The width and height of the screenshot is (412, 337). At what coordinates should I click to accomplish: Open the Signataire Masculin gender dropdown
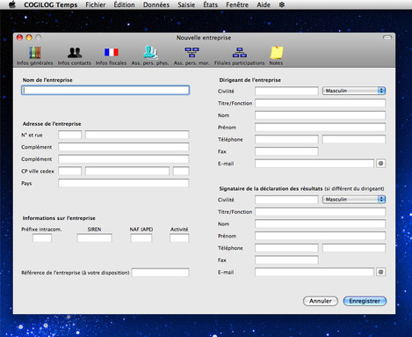tap(354, 199)
